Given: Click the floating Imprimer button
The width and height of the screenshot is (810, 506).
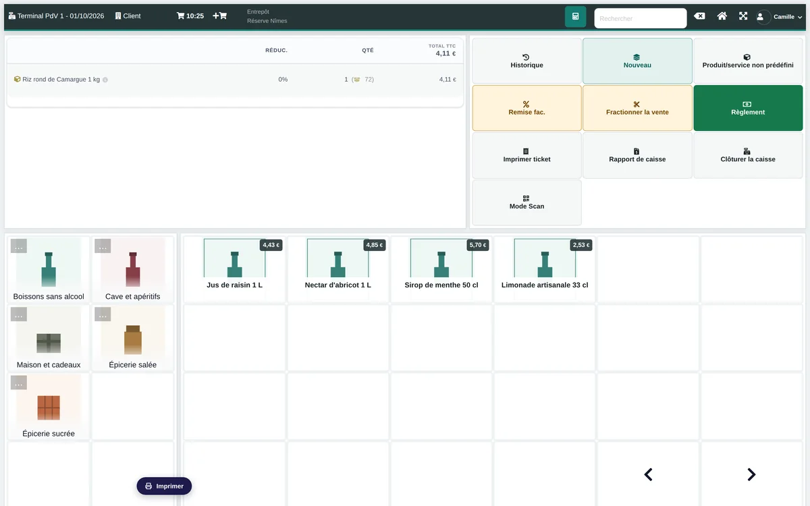Looking at the screenshot, I should [164, 486].
